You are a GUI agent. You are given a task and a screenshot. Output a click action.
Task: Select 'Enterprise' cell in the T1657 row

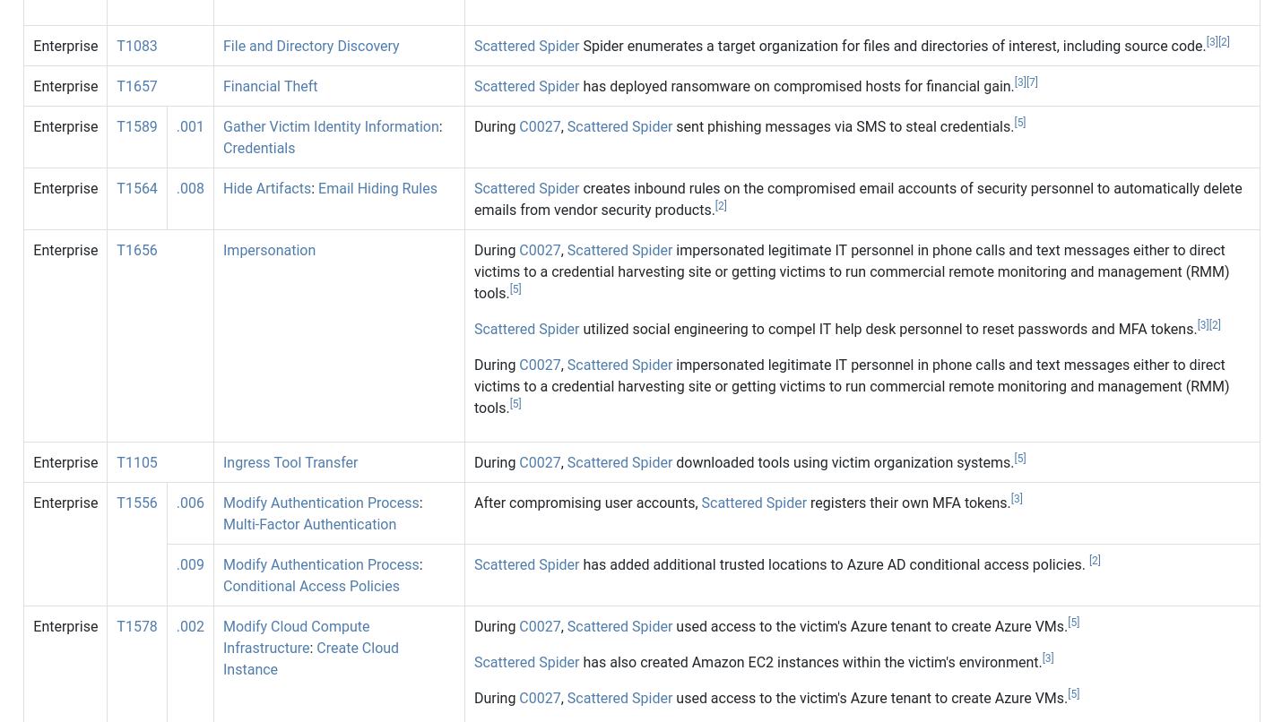point(65,86)
